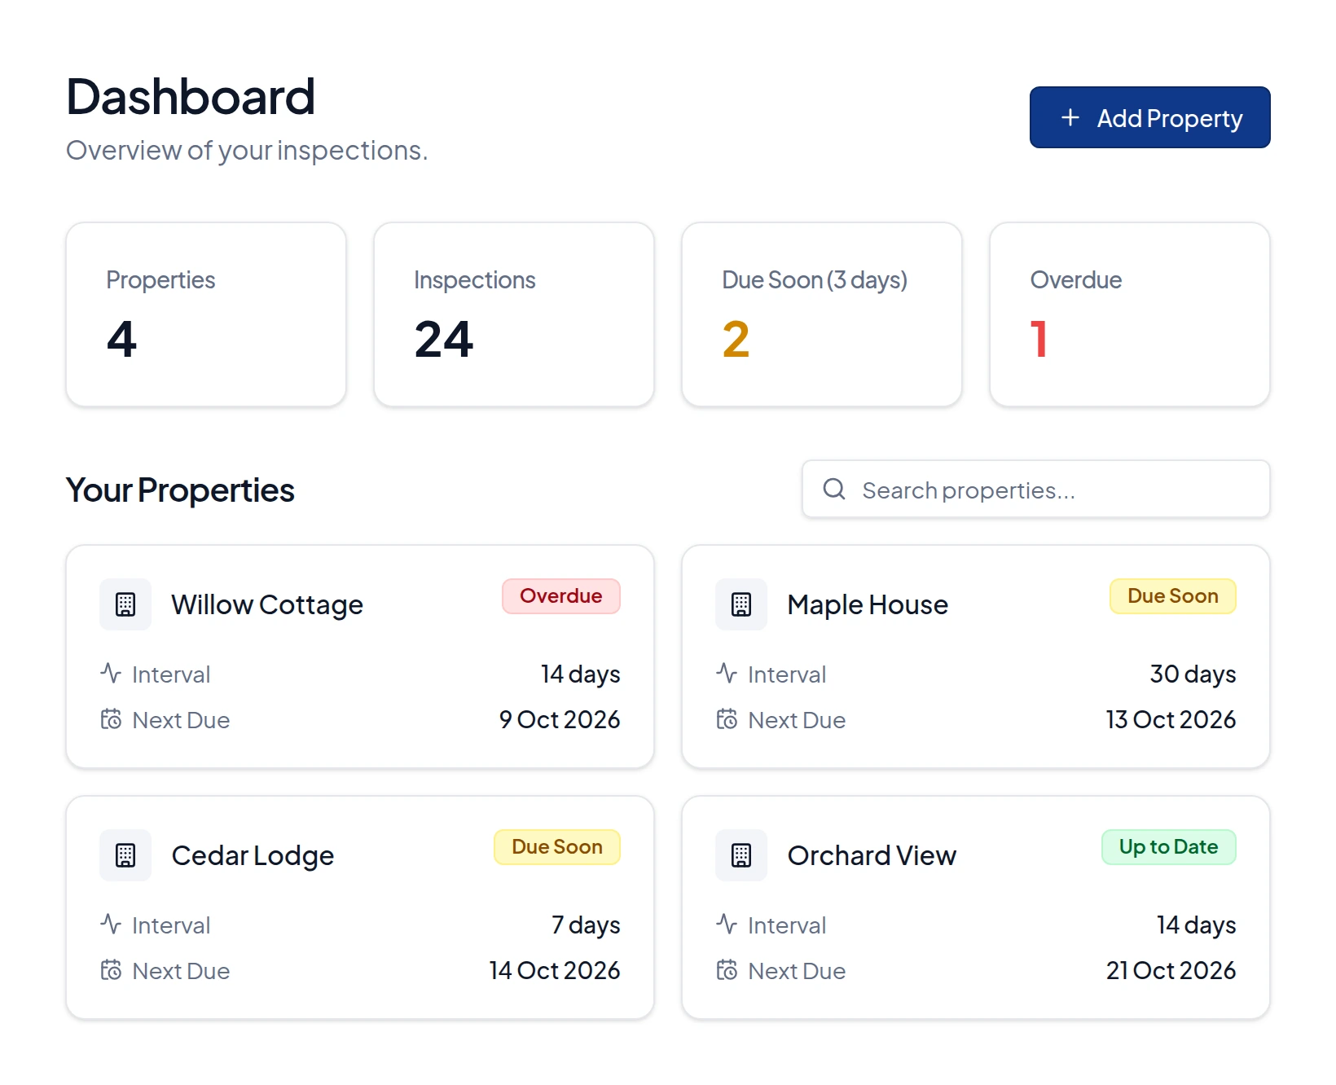Viewport: 1336px width, 1085px height.
Task: Click the '14 Oct 2026' due date
Action: click(x=555, y=970)
